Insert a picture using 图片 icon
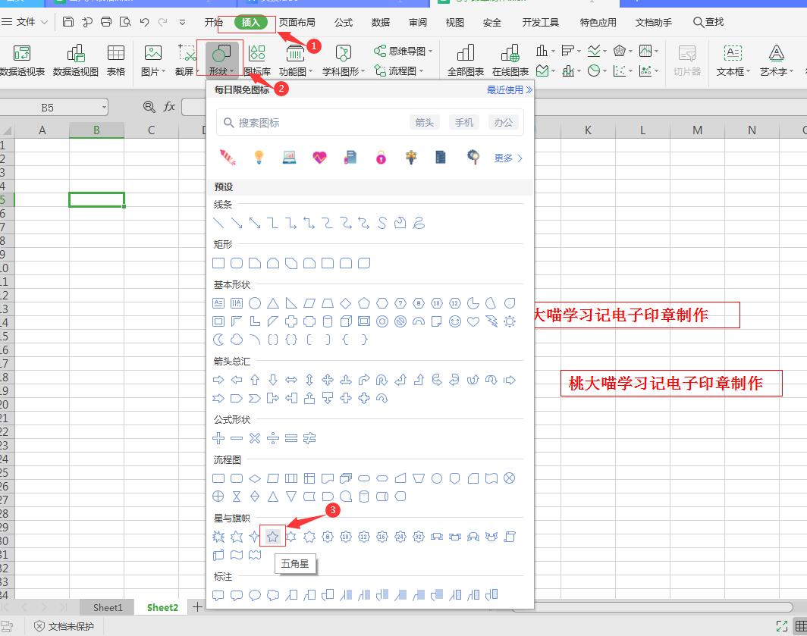The image size is (807, 636). (152, 61)
